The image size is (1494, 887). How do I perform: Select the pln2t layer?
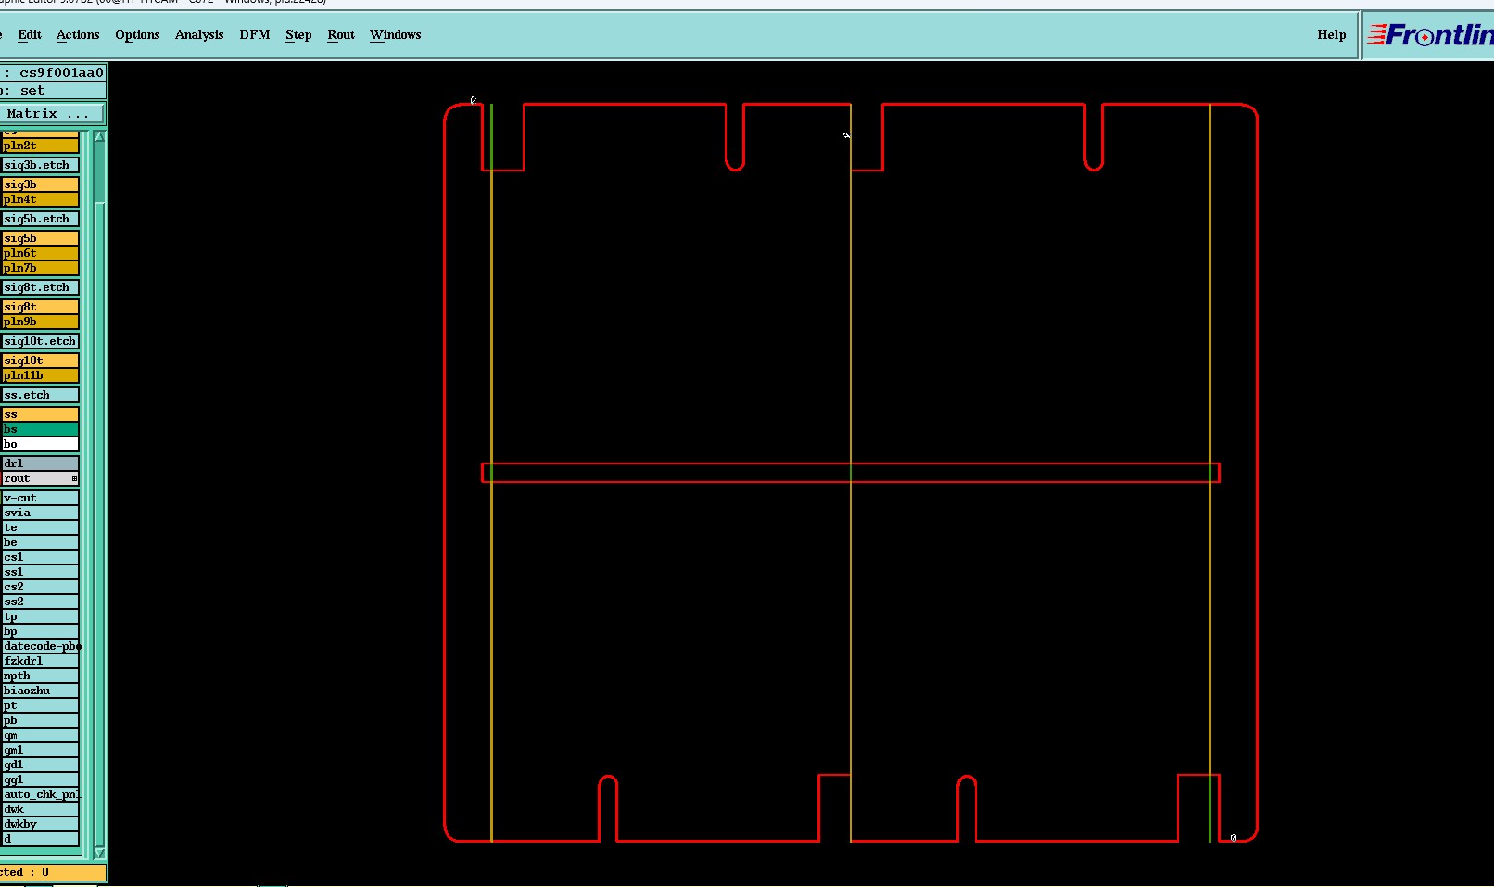(x=40, y=146)
